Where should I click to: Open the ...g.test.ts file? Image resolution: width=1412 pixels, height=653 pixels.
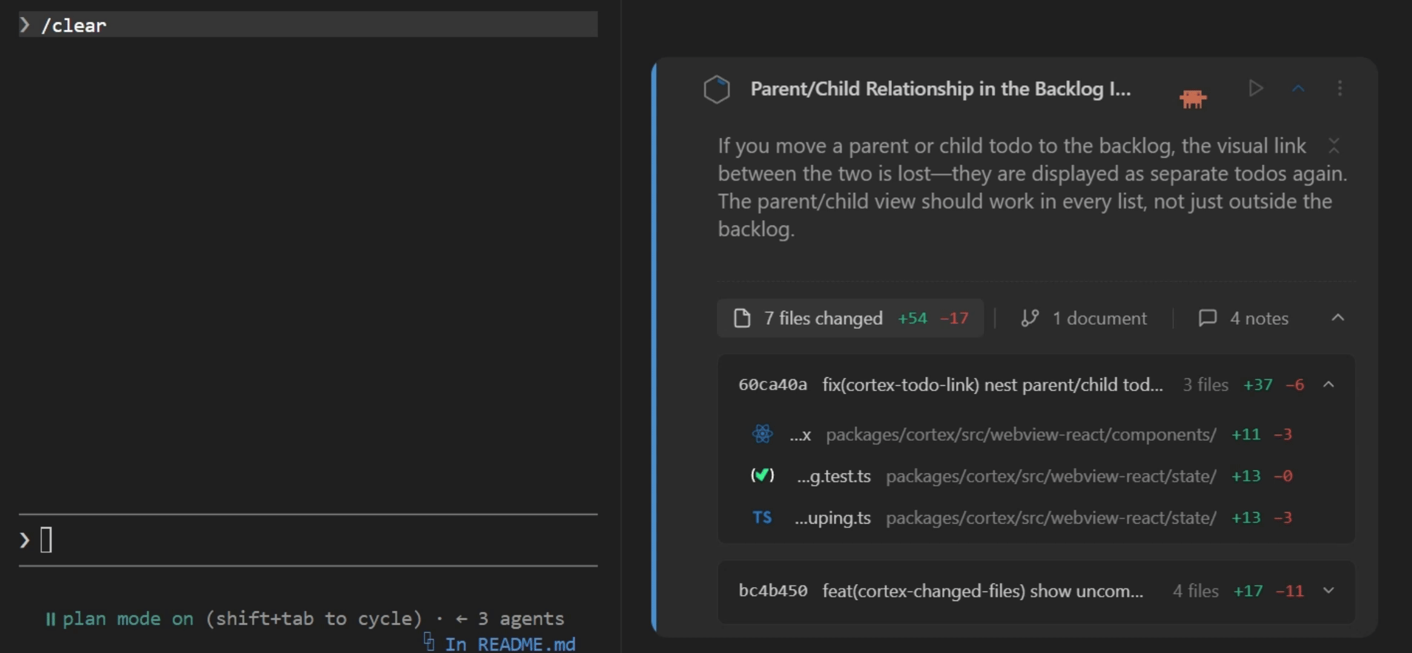833,476
